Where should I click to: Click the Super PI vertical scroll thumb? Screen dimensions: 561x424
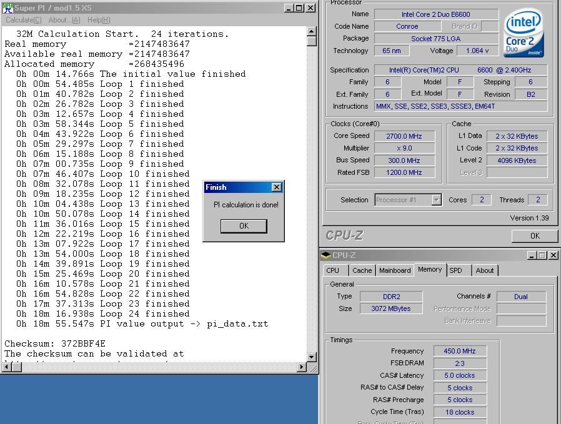pyautogui.click(x=312, y=41)
